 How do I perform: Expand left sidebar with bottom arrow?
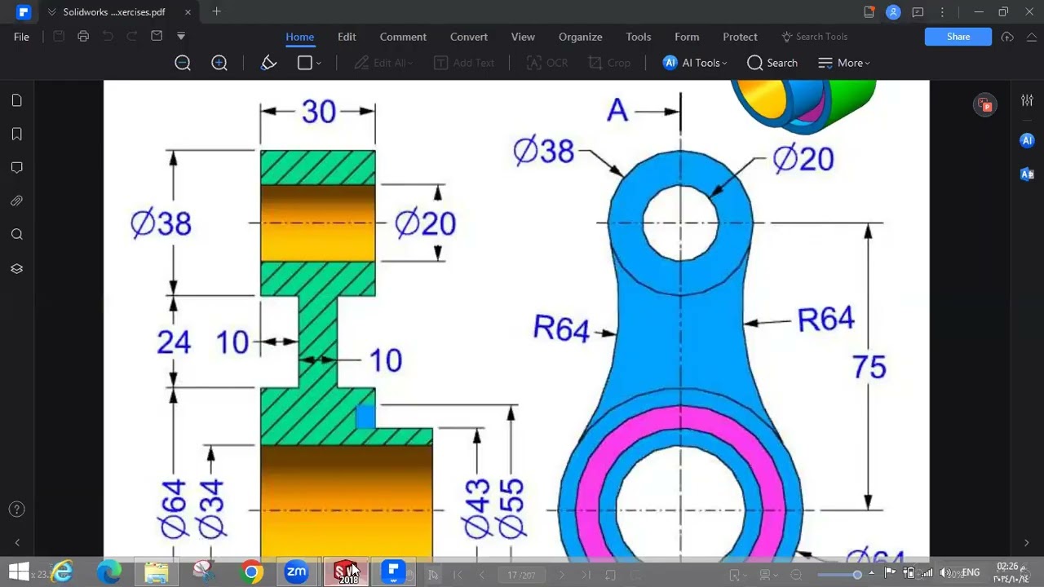(x=17, y=542)
